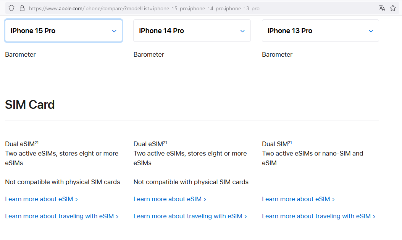Click the tracking protection shield icon

pyautogui.click(x=11, y=8)
